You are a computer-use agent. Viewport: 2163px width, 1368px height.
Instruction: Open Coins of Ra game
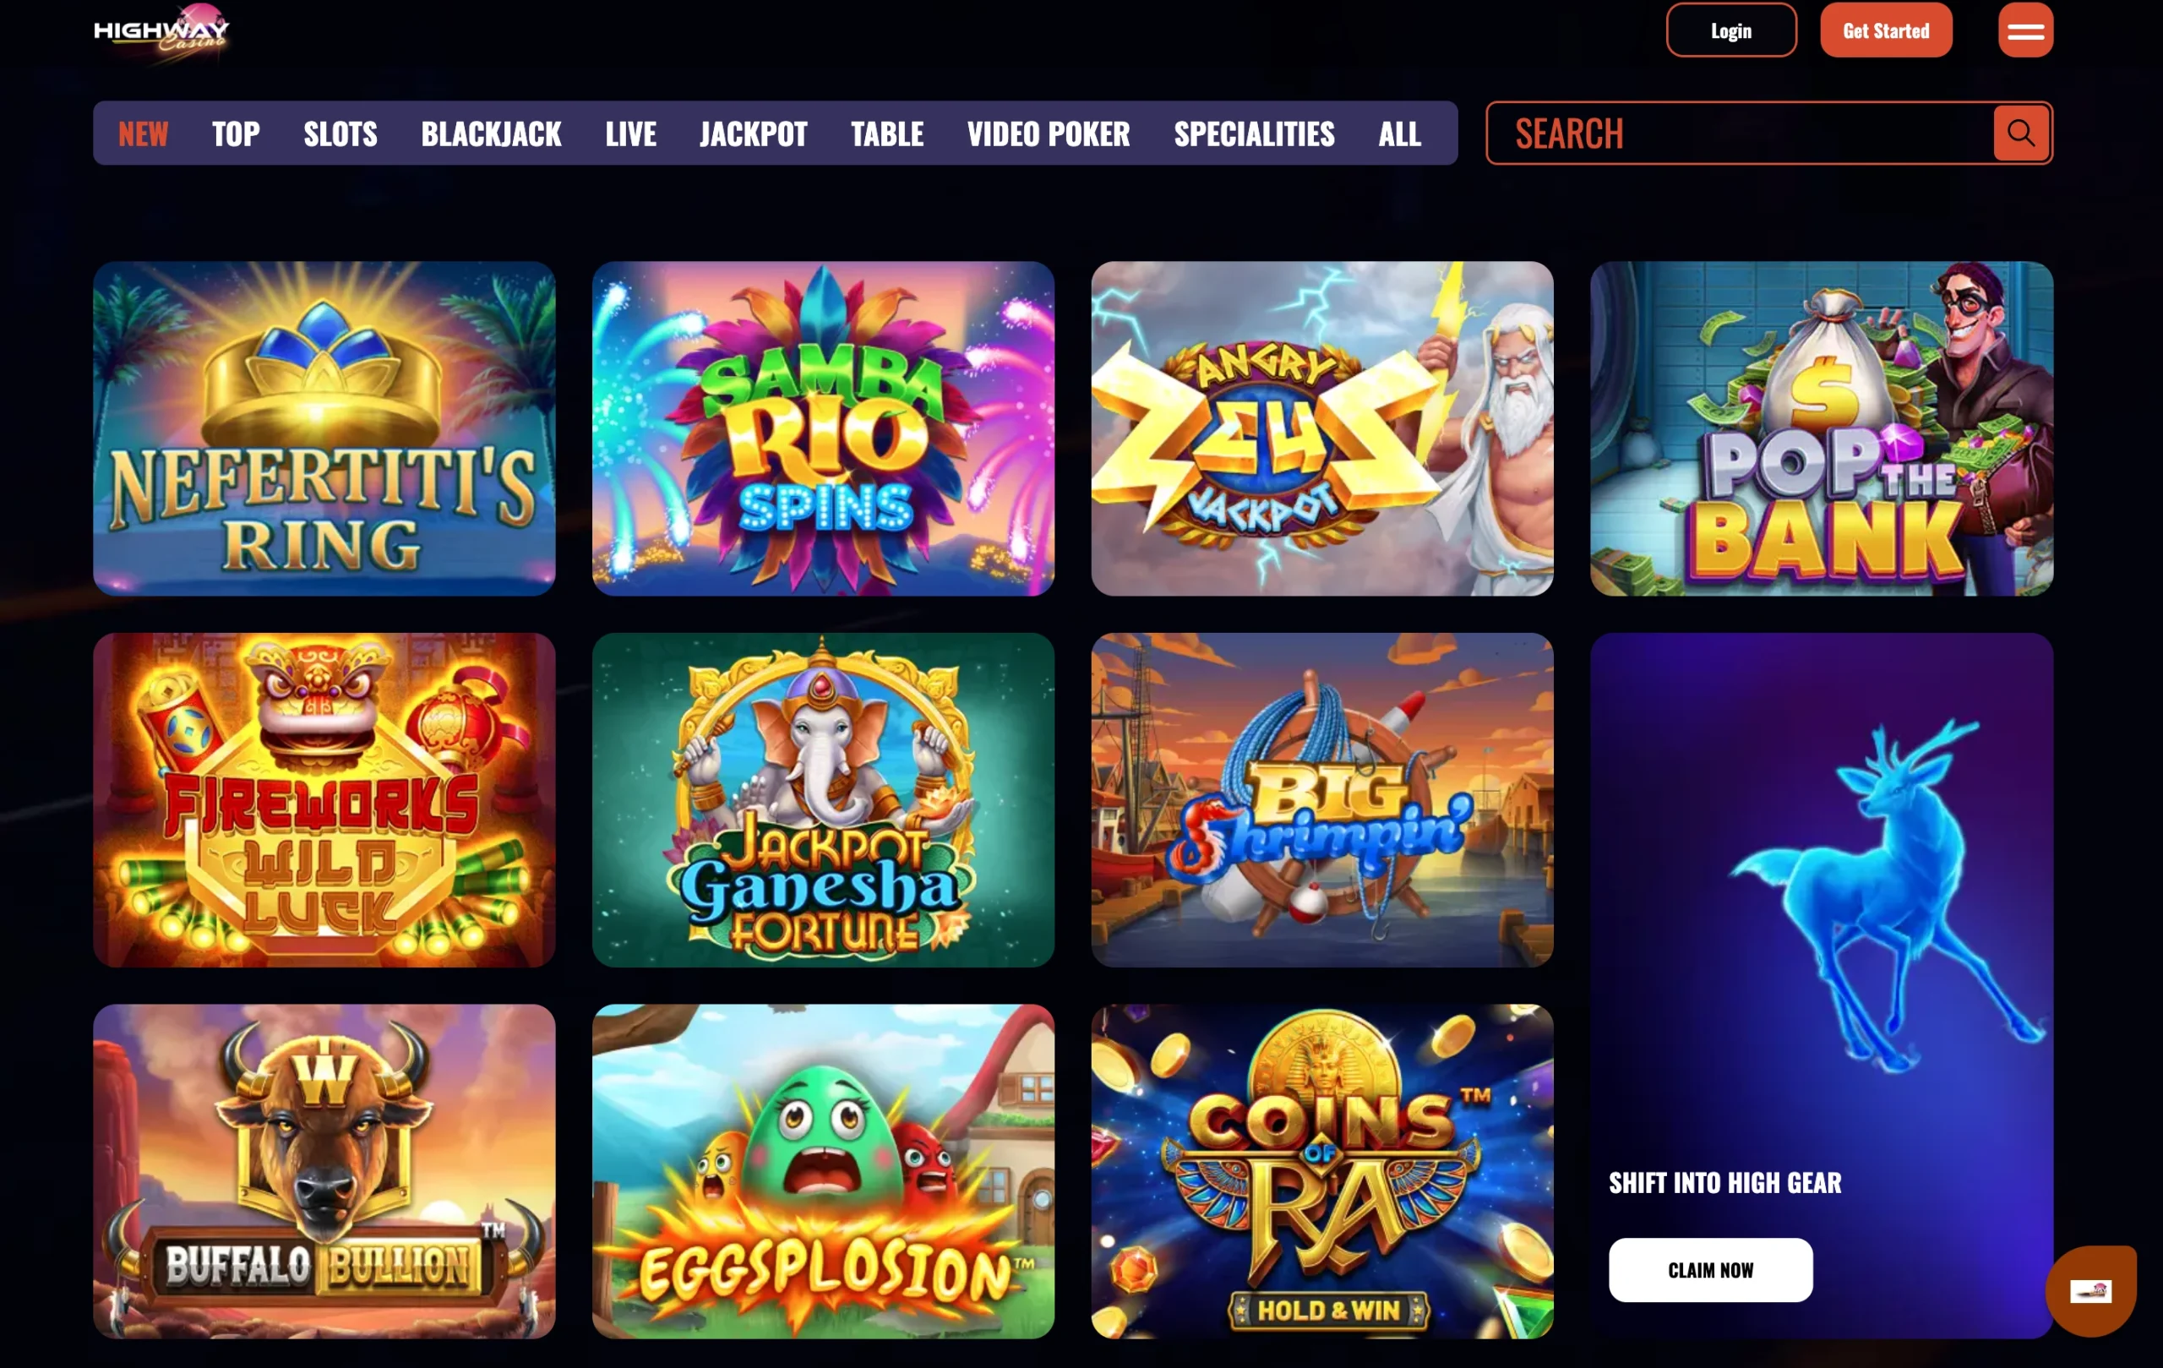point(1322,1171)
